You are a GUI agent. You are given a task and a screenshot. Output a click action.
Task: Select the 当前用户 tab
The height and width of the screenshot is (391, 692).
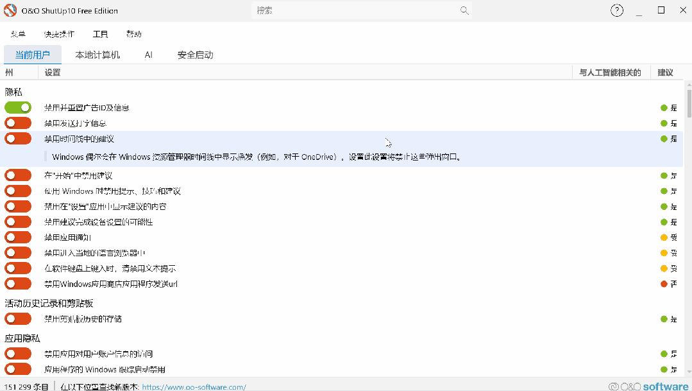[x=32, y=55]
